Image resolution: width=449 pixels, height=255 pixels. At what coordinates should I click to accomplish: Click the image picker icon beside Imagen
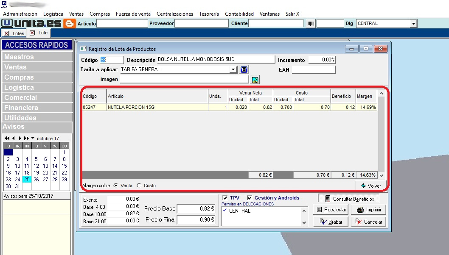[x=255, y=80]
